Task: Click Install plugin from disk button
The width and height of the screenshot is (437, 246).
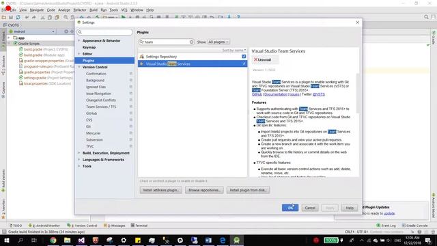Action: (248, 190)
